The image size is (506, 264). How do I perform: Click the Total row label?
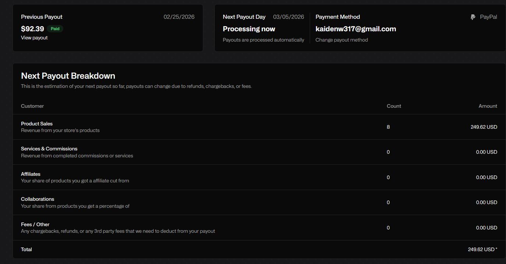(x=27, y=249)
